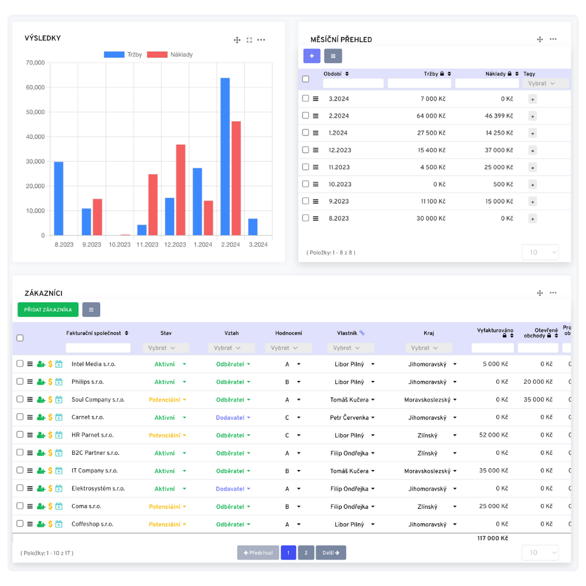586x586 pixels.
Task: Click the Další pagination button
Action: coord(331,552)
